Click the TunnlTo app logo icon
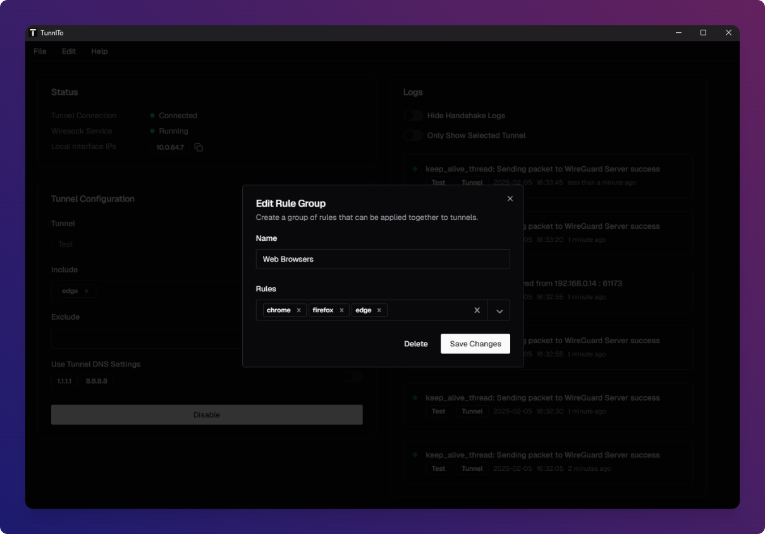Viewport: 765px width, 534px height. (x=34, y=33)
